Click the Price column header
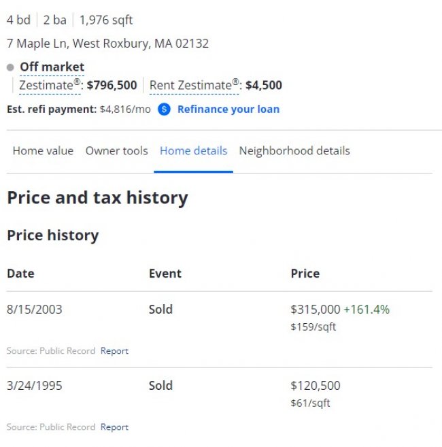This screenshot has height=447, width=442. click(305, 274)
